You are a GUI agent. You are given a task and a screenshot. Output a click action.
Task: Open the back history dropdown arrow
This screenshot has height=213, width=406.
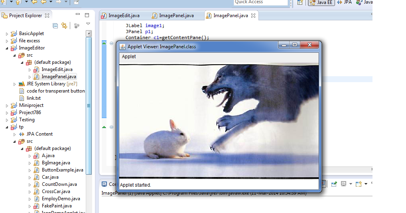pyautogui.click(x=51, y=2)
